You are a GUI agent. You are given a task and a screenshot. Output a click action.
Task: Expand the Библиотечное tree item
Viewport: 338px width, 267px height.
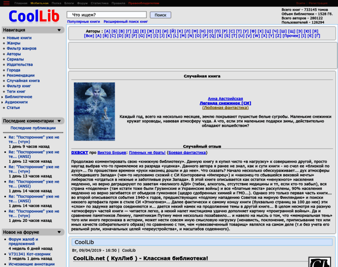[x=2, y=97]
